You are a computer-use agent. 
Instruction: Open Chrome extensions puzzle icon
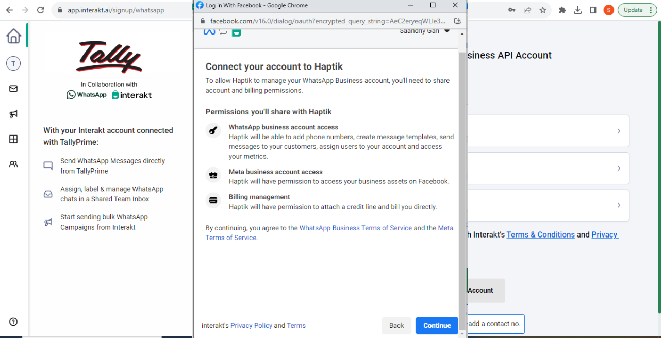pos(562,10)
